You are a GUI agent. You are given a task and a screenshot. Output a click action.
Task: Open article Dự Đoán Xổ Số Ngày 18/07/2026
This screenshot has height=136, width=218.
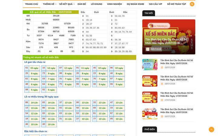(177, 78)
